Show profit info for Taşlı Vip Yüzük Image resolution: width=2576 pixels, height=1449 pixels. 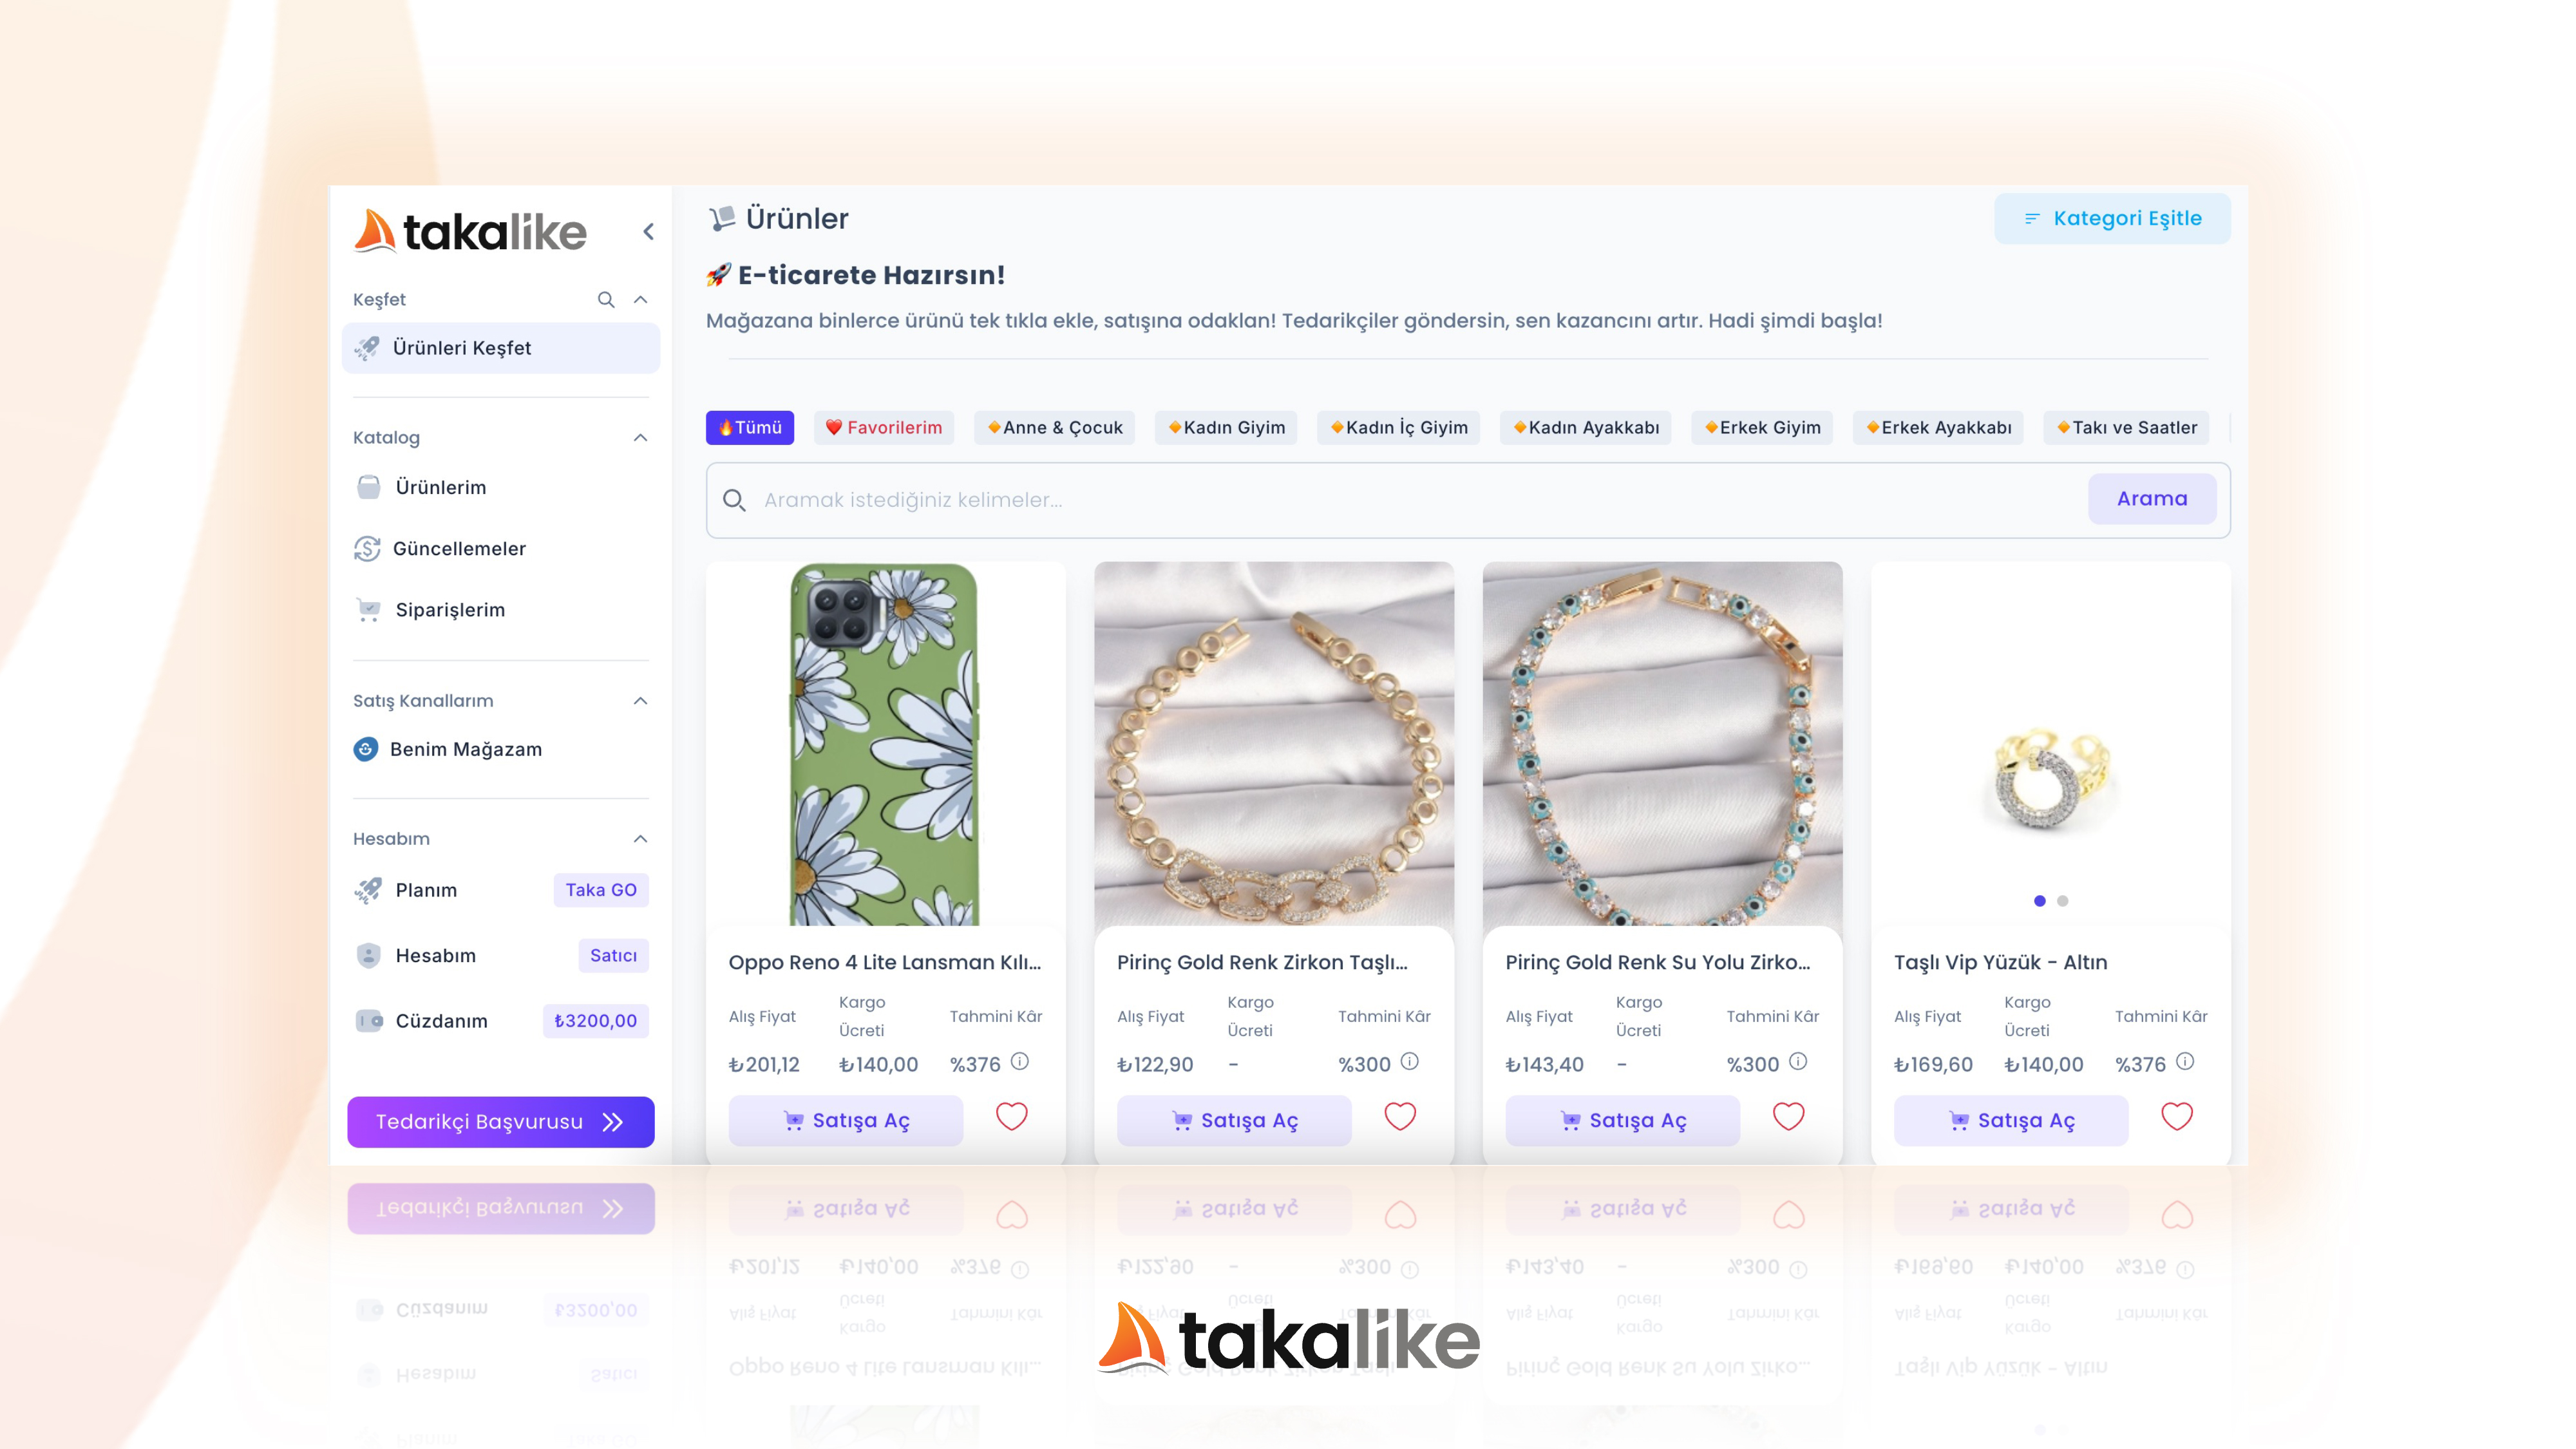click(x=2185, y=1062)
